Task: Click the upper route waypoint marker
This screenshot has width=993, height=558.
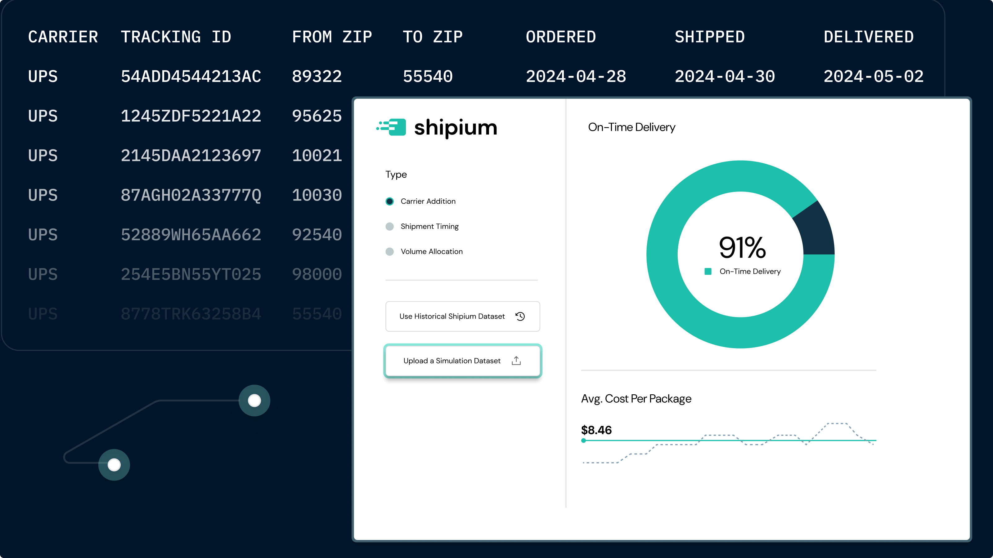Action: (254, 401)
